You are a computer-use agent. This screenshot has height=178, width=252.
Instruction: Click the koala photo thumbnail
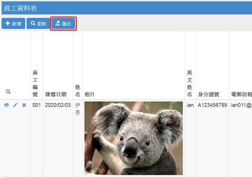pos(134,138)
